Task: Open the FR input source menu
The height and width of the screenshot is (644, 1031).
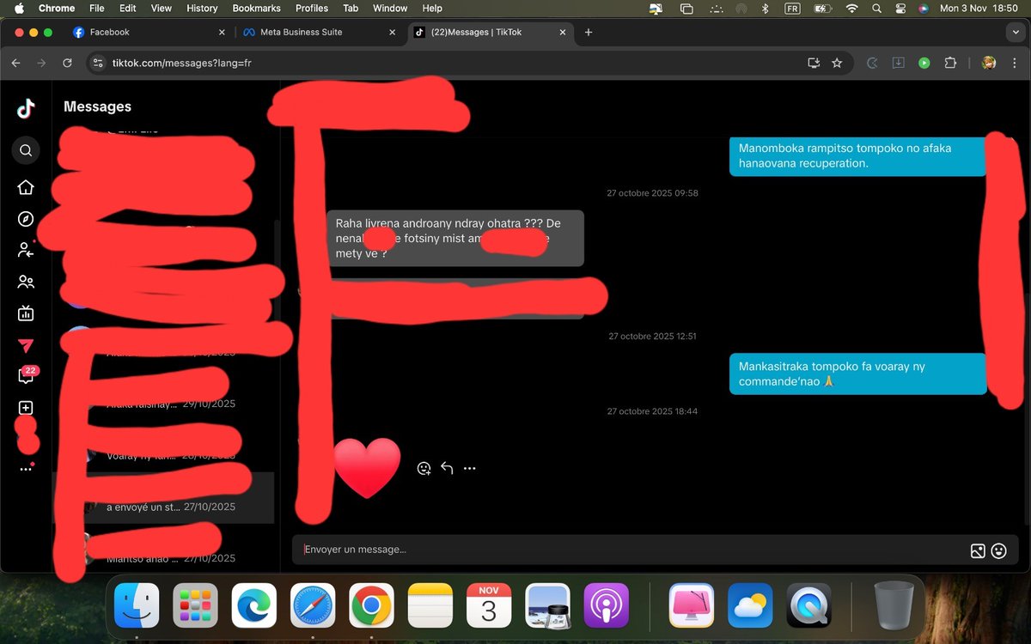Action: click(x=792, y=8)
